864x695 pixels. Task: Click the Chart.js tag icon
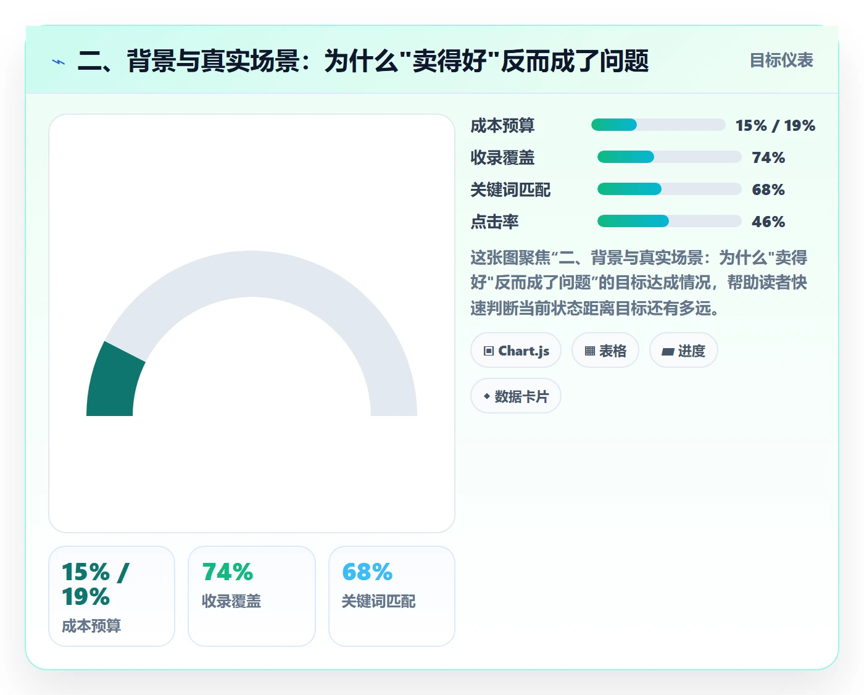point(489,351)
